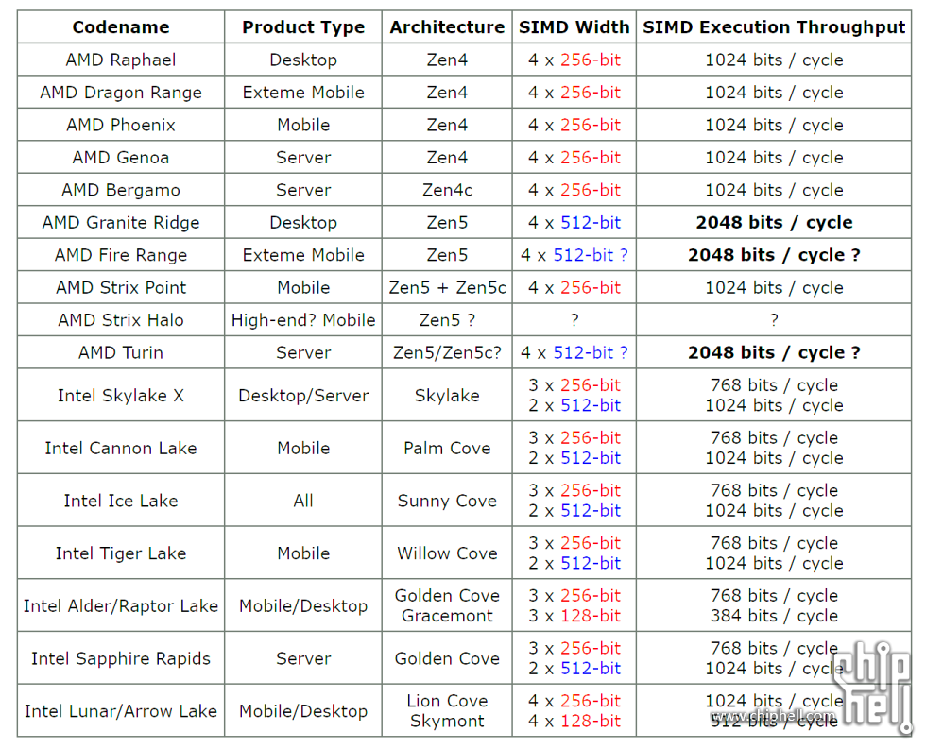This screenshot has width=926, height=749.
Task: Click '3 x 256-bit' in Sapphire Rapids row
Action: coord(574,648)
